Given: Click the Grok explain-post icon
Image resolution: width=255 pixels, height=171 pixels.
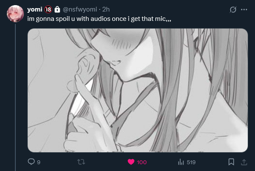Looking at the screenshot, I should coord(233,9).
